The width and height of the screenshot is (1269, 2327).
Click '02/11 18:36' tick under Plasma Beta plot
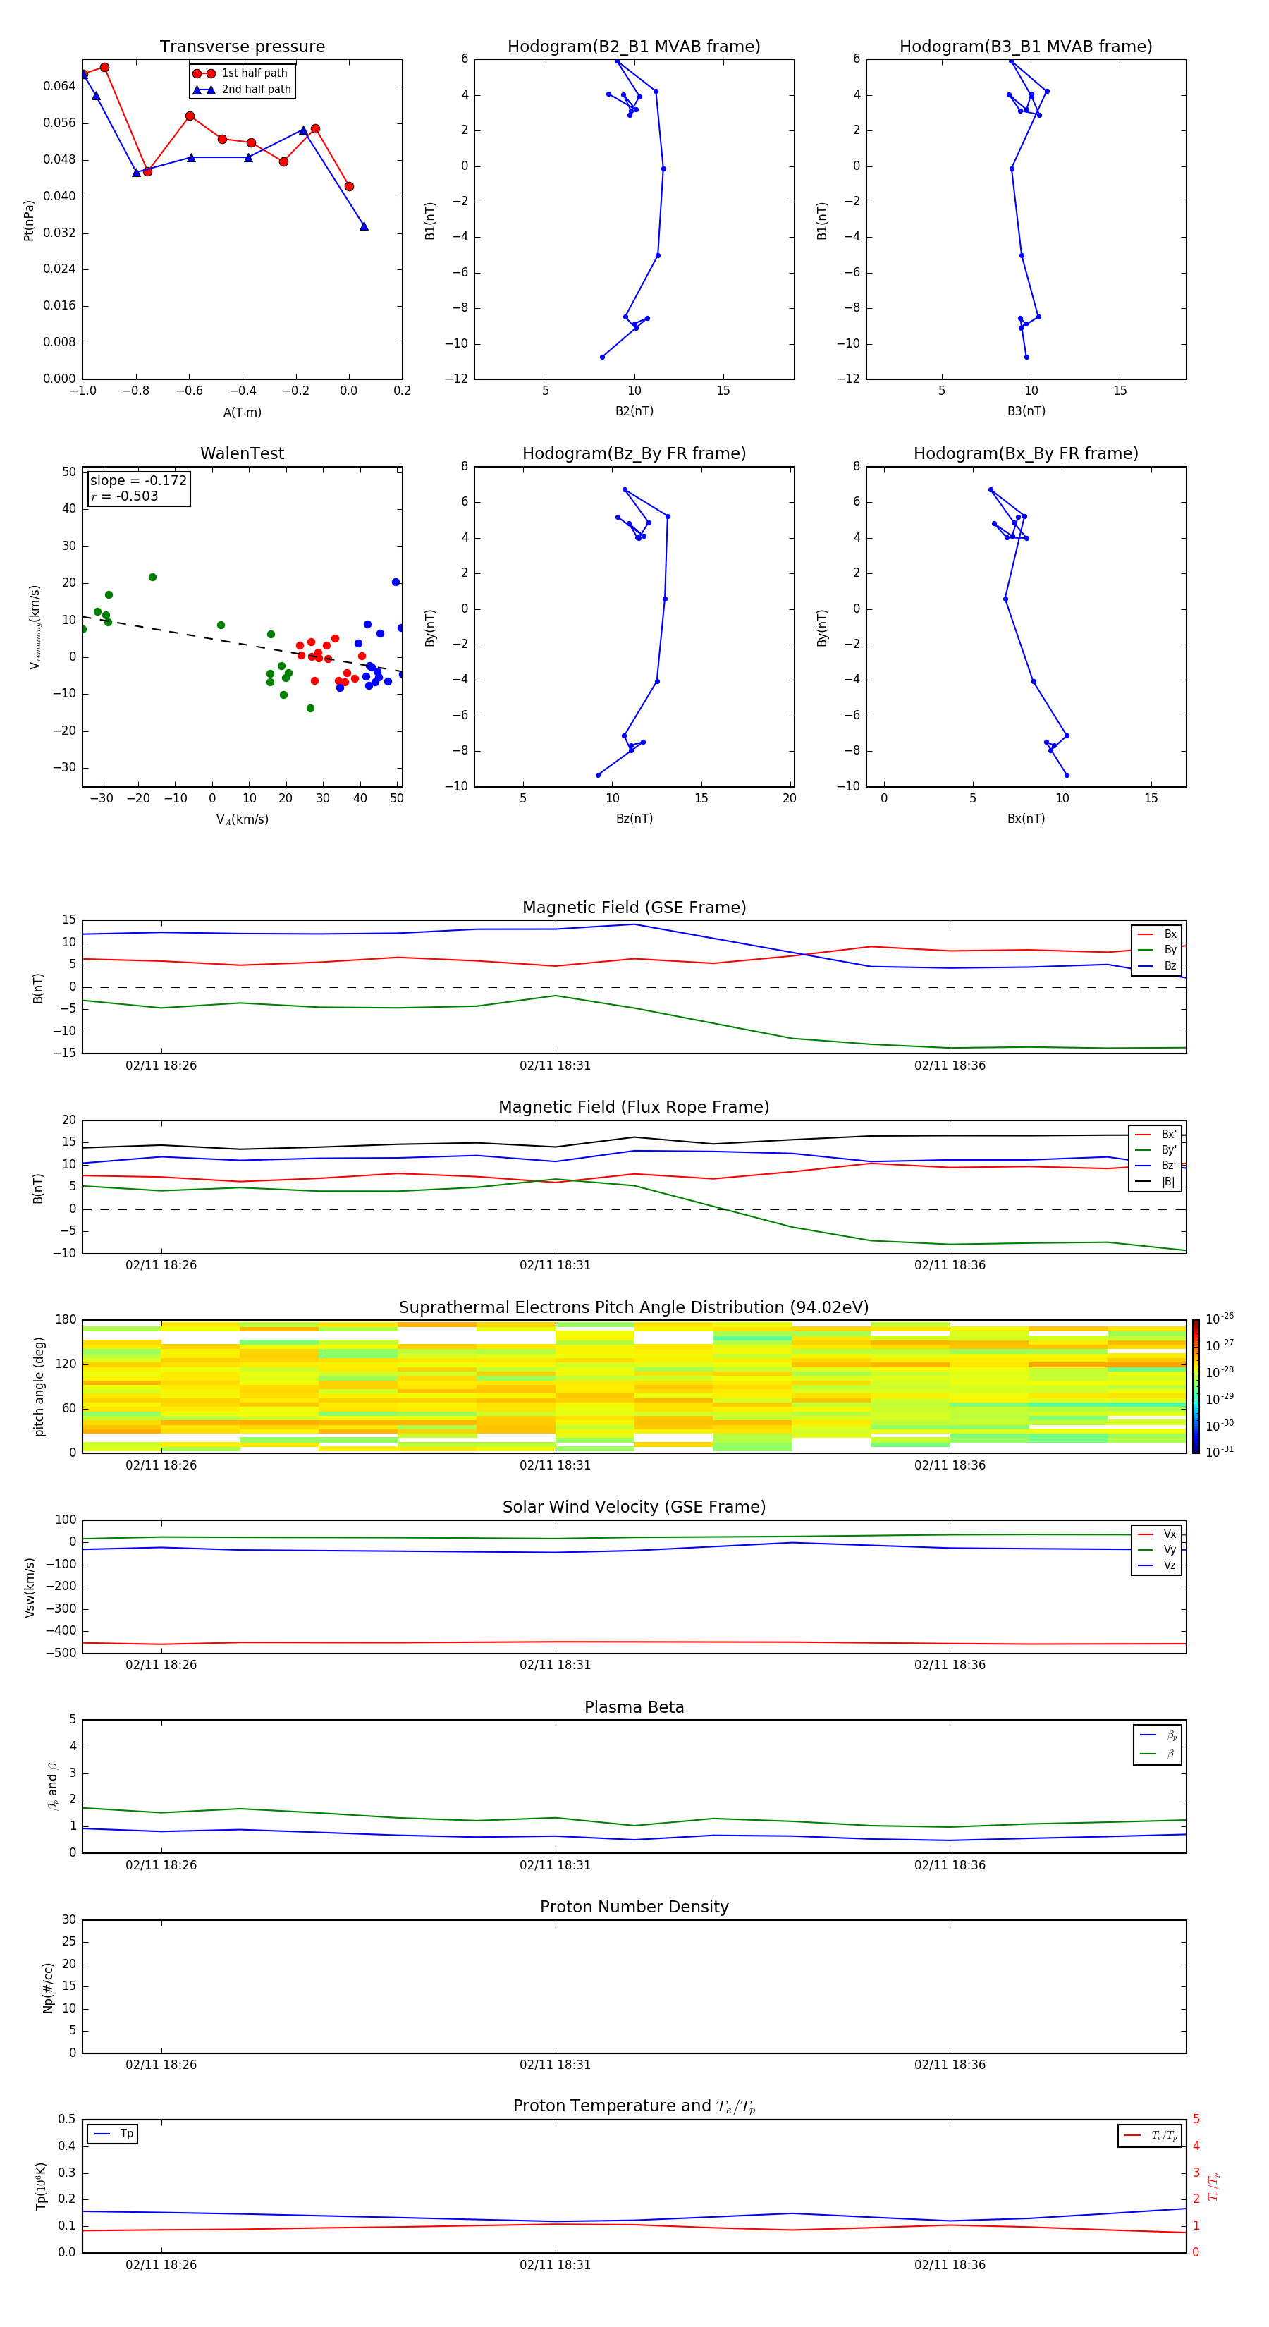[949, 1864]
